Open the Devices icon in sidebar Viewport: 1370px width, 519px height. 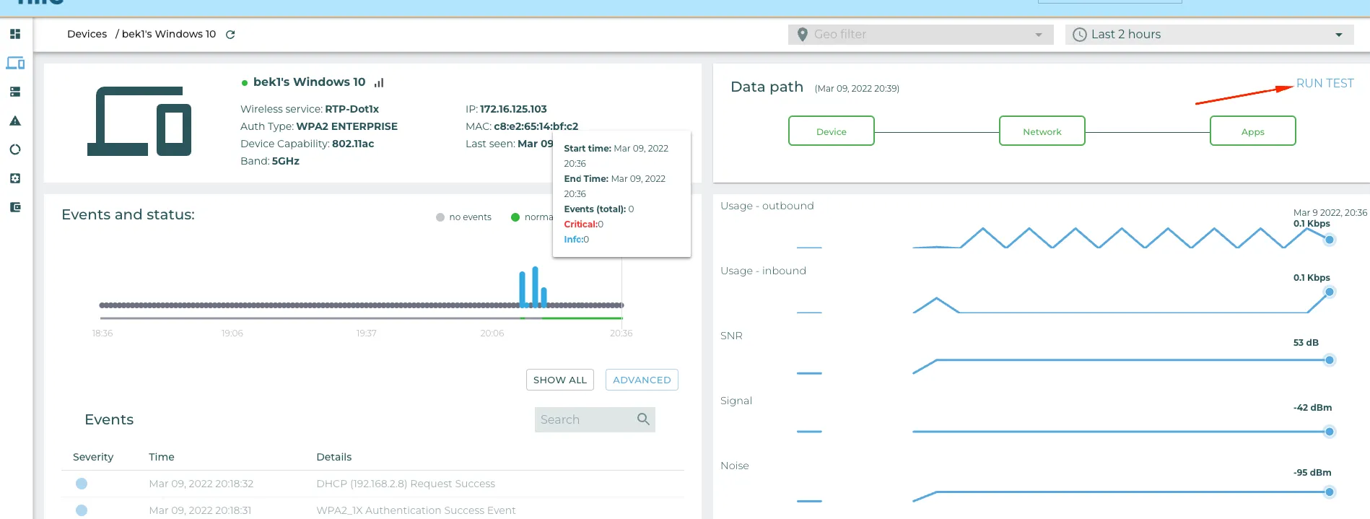15,63
